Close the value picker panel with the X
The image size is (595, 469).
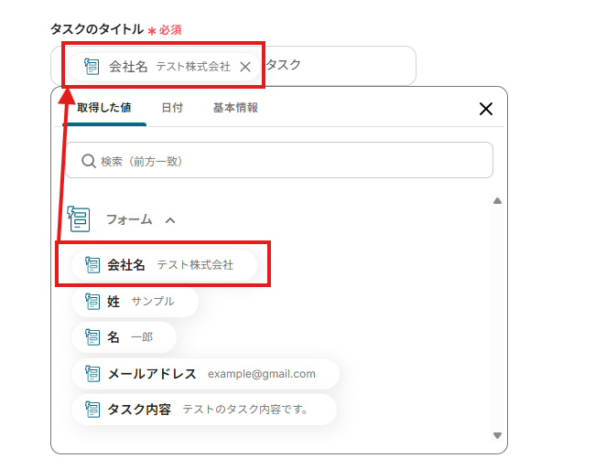click(x=486, y=109)
